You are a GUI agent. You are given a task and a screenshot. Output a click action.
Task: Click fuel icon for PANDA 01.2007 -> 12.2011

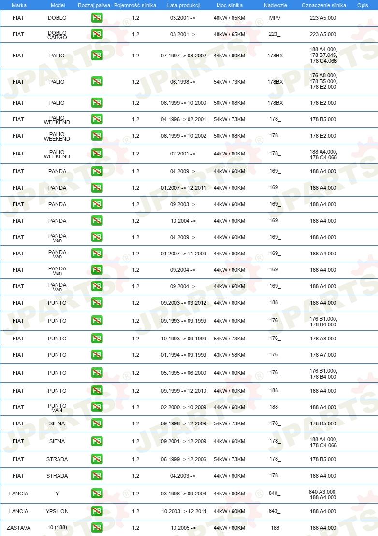(x=97, y=188)
